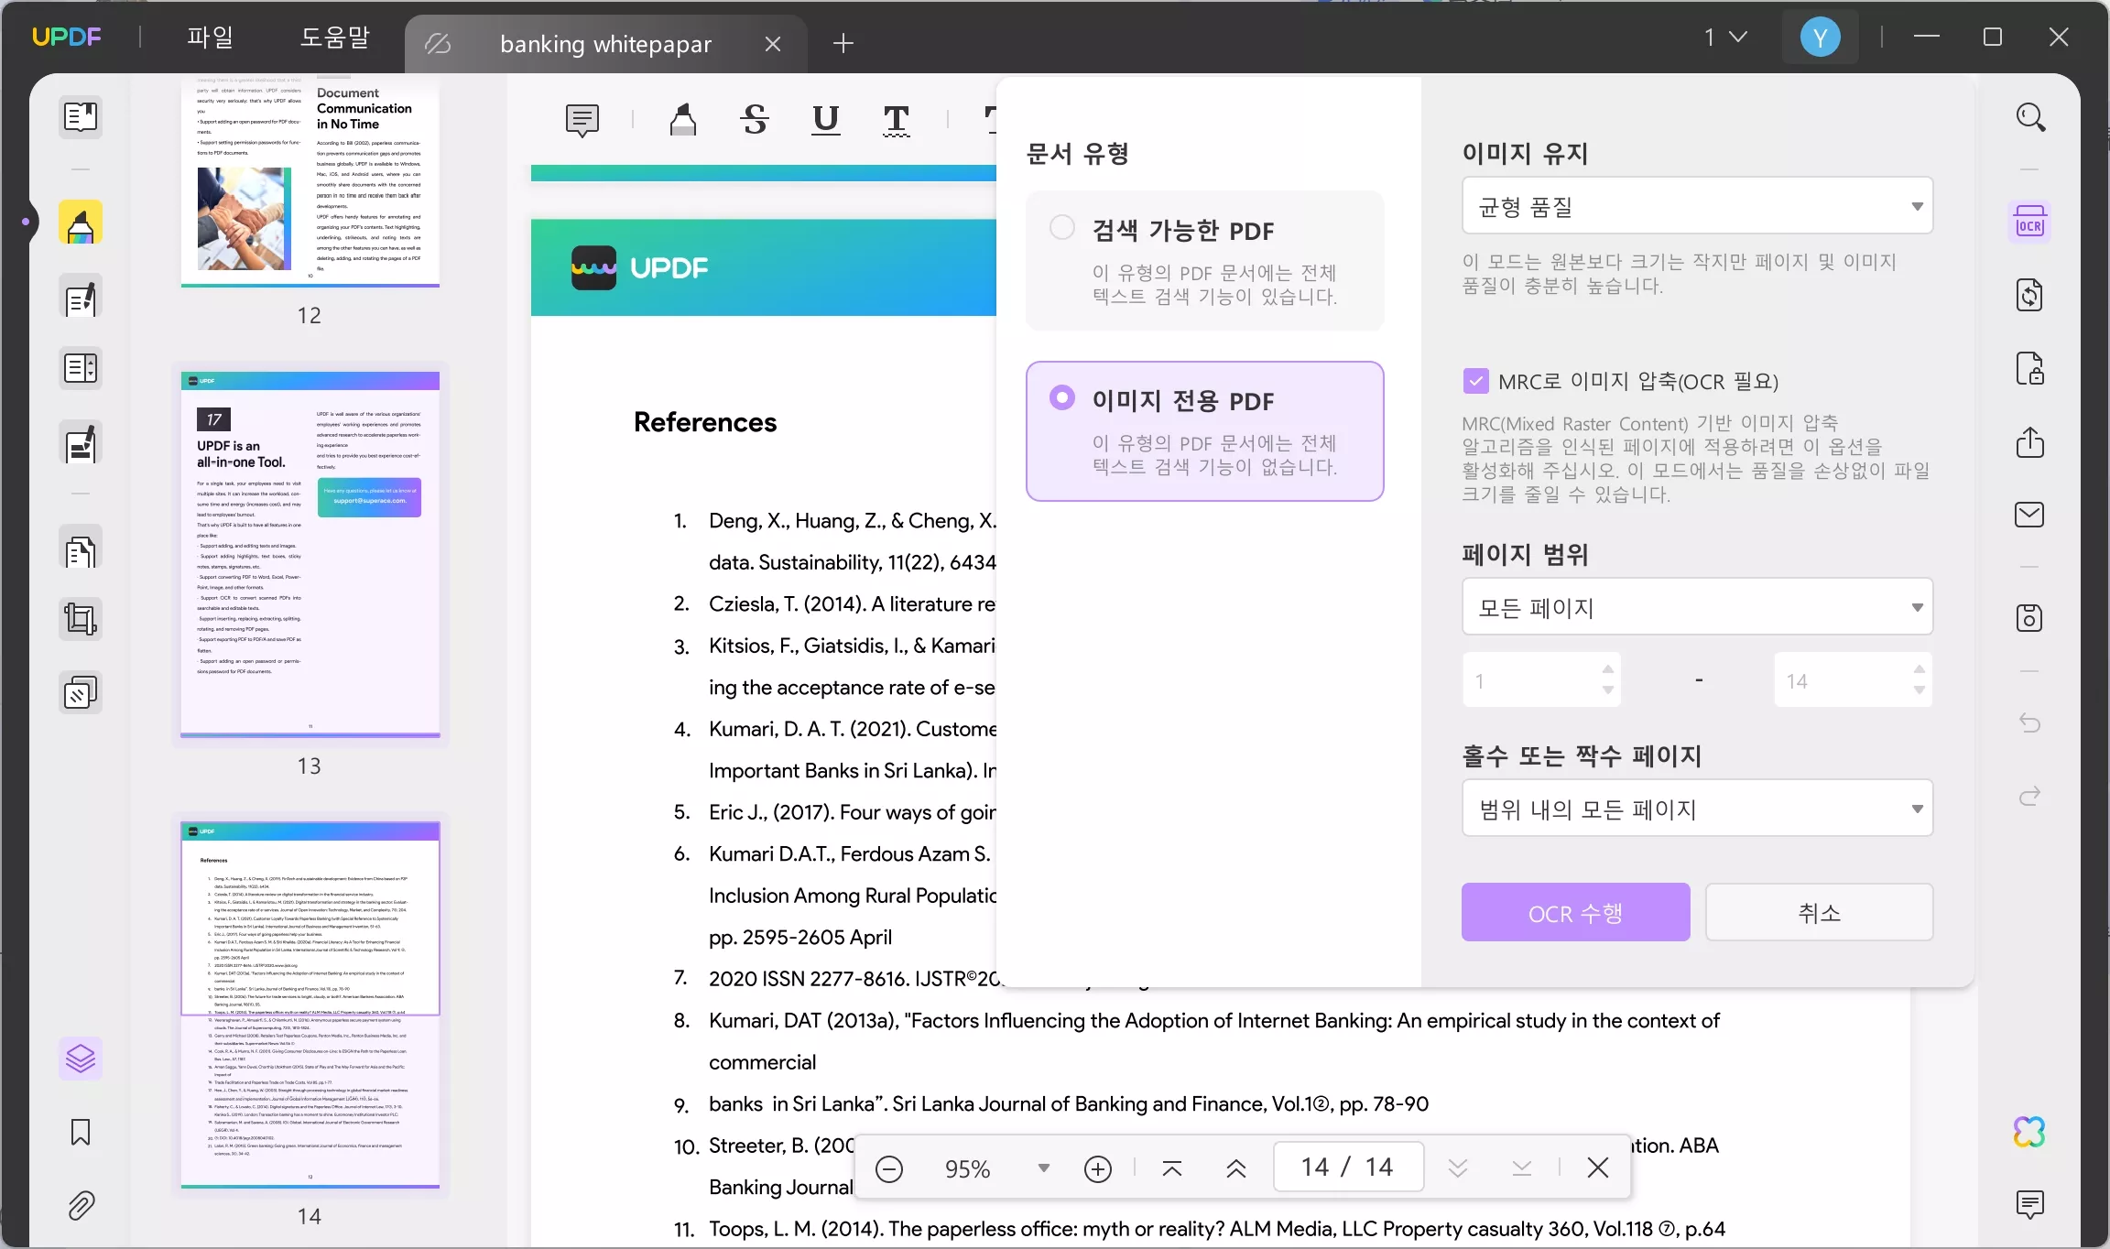The image size is (2110, 1249).
Task: Click the underline text tool
Action: coord(825,120)
